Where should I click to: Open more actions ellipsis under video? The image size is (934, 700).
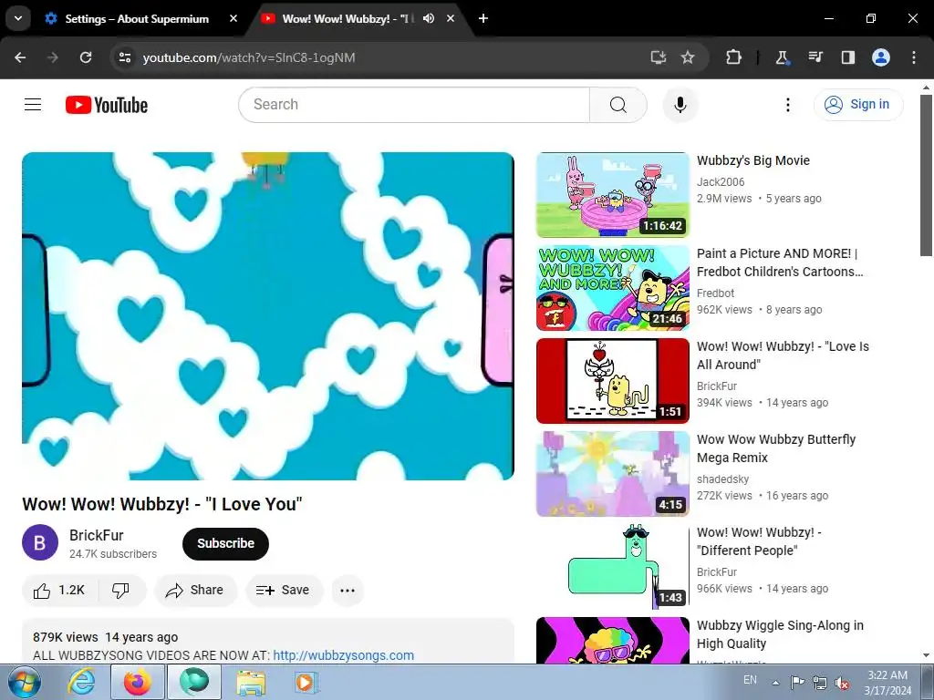[x=348, y=590]
